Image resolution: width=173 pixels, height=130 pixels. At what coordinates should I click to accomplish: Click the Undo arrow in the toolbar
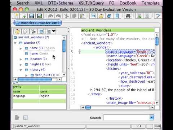[50, 16]
